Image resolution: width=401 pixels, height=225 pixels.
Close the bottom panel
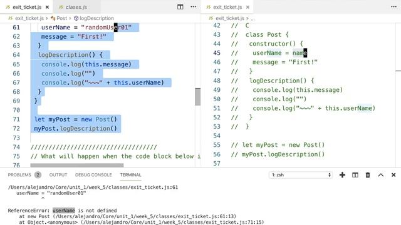[x=393, y=175]
